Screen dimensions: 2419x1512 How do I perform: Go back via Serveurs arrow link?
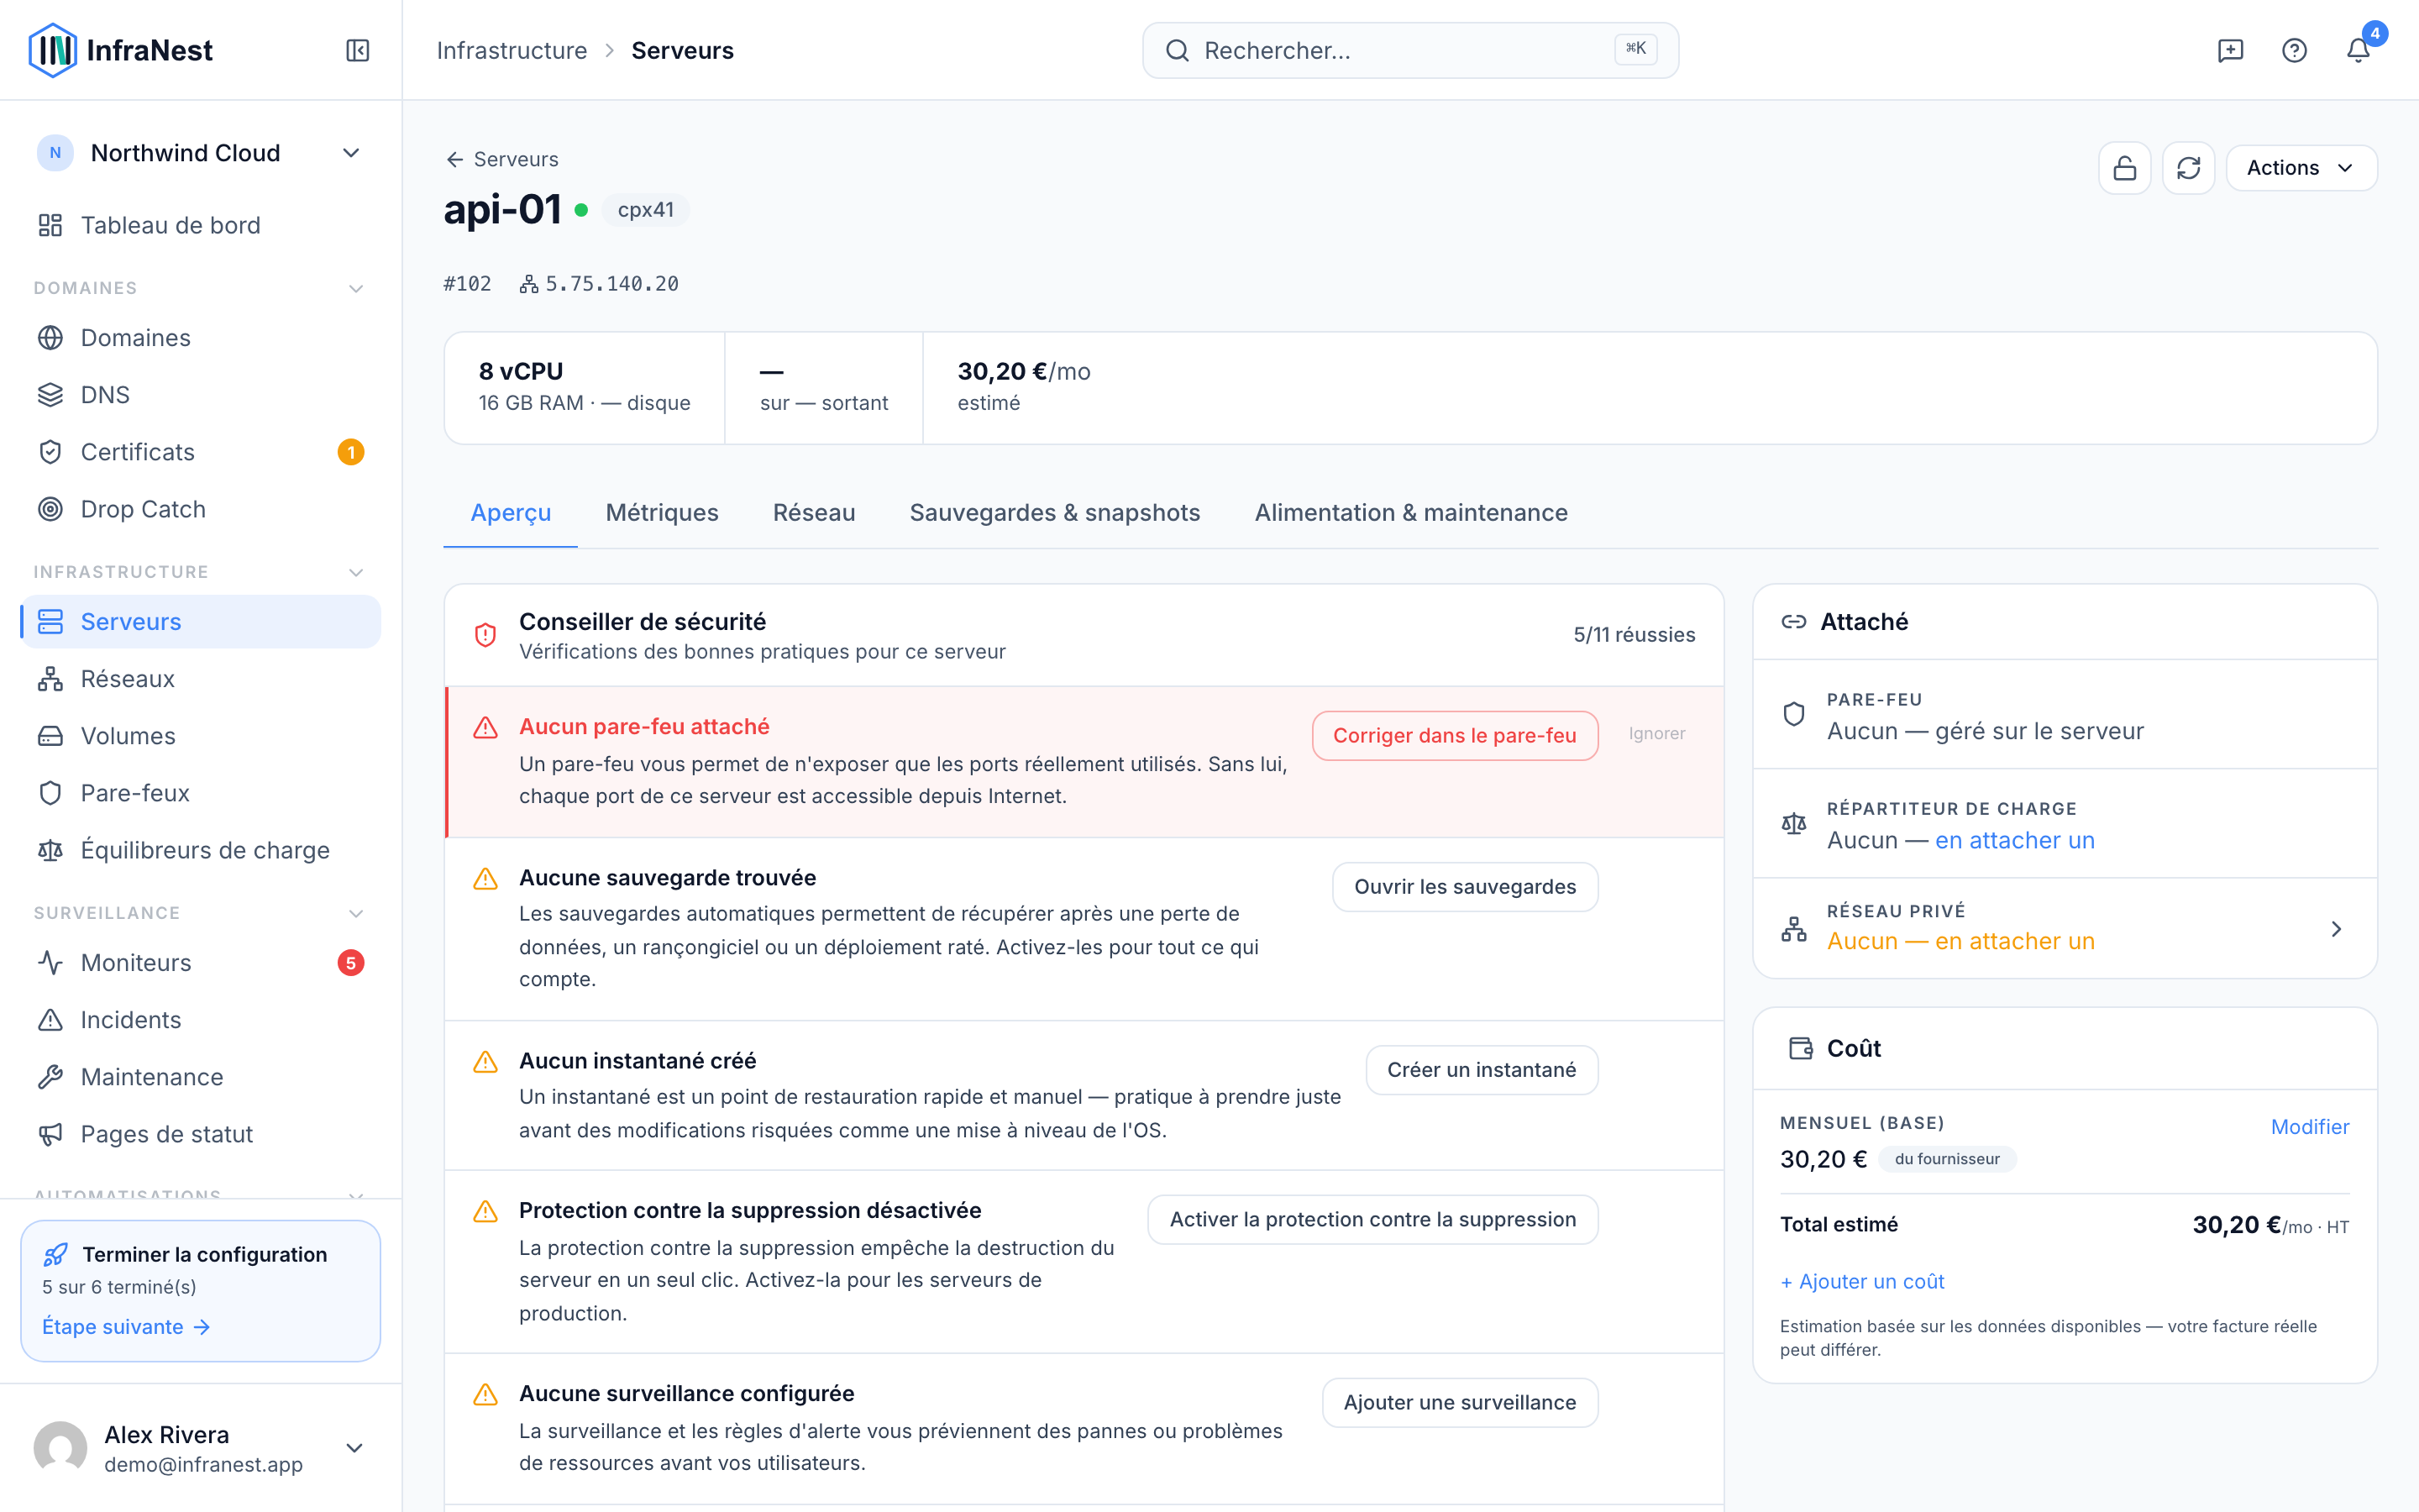[501, 159]
